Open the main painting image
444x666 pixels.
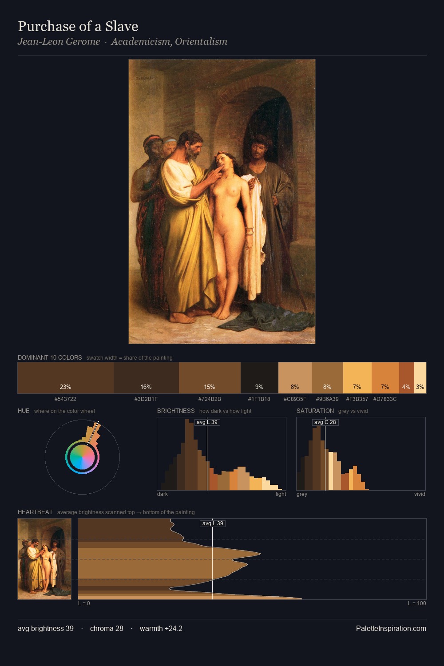pyautogui.click(x=222, y=202)
